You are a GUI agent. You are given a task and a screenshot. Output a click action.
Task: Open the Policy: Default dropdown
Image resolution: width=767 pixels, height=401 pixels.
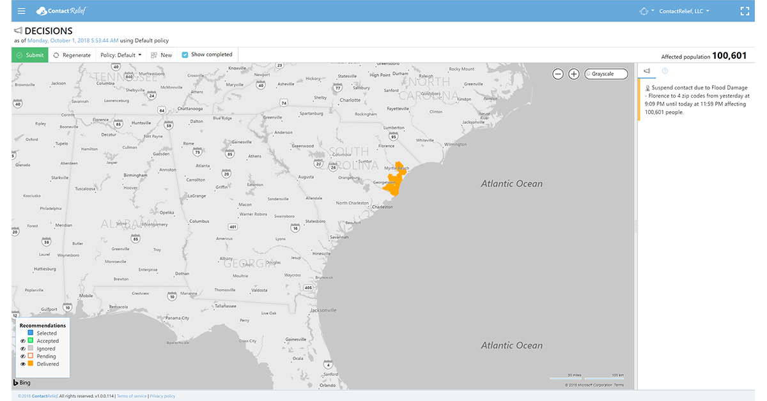pos(121,55)
